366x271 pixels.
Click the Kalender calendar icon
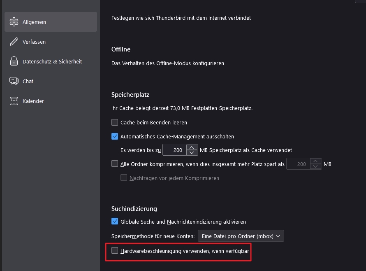pyautogui.click(x=14, y=101)
